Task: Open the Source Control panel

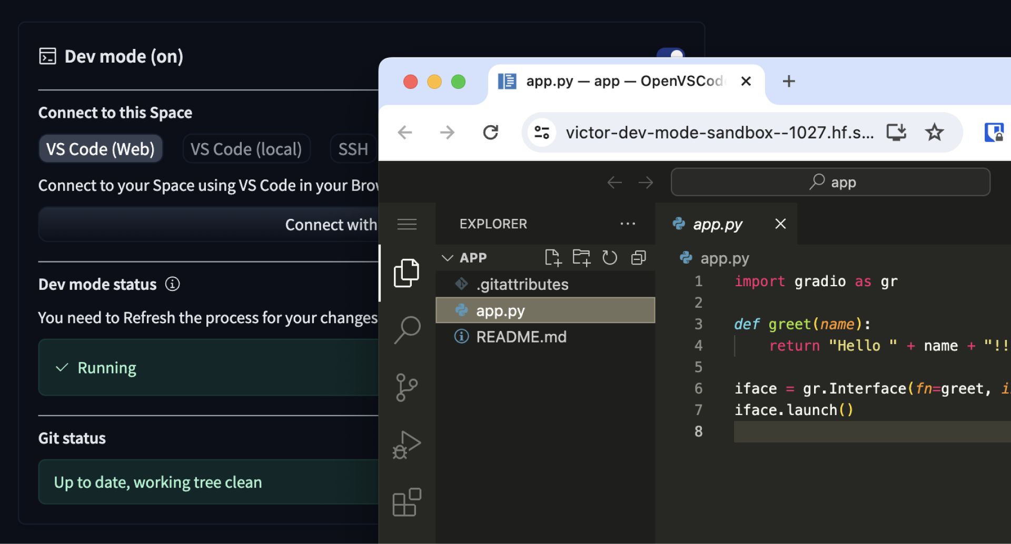Action: [x=406, y=387]
